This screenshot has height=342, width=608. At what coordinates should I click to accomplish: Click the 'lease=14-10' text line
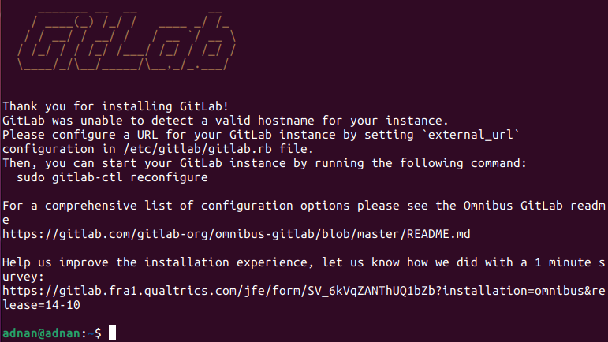41,305
